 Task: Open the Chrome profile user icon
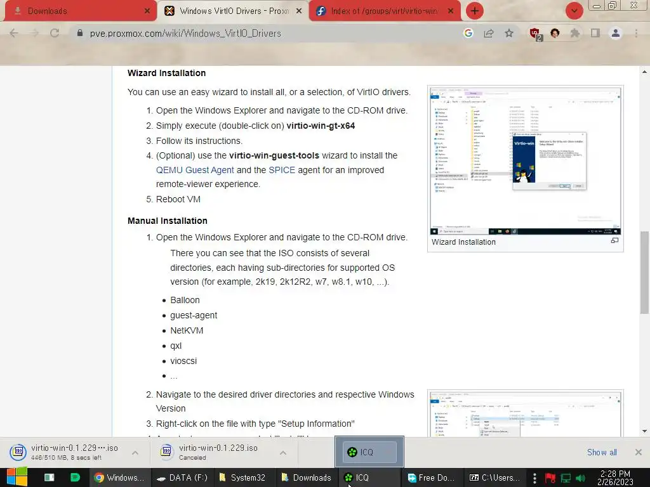pyautogui.click(x=616, y=33)
